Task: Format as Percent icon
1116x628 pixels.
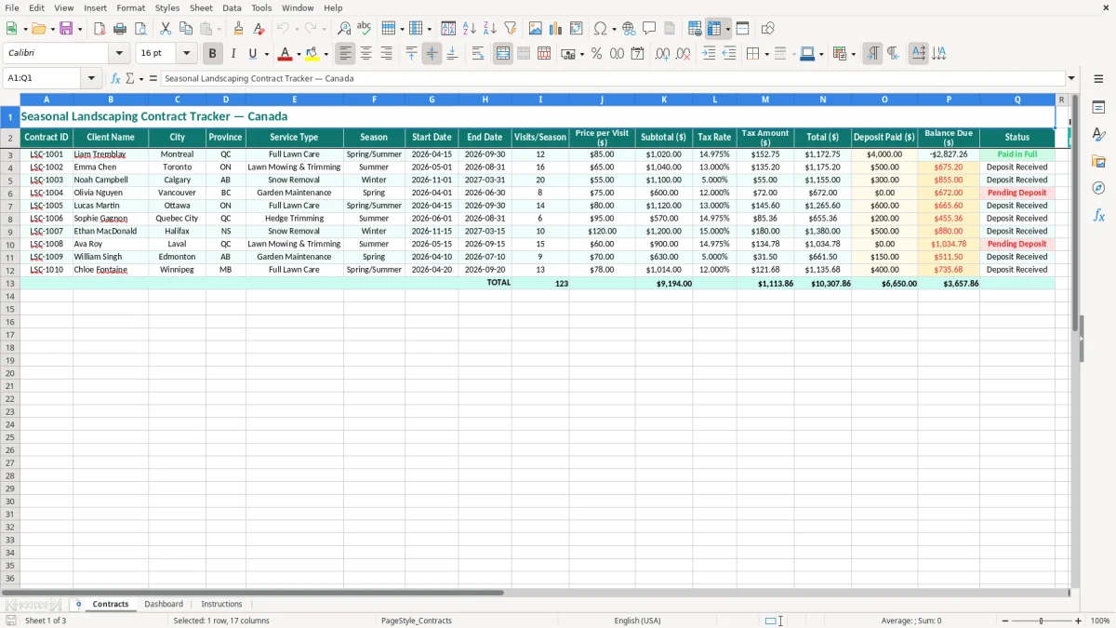Action: (596, 54)
